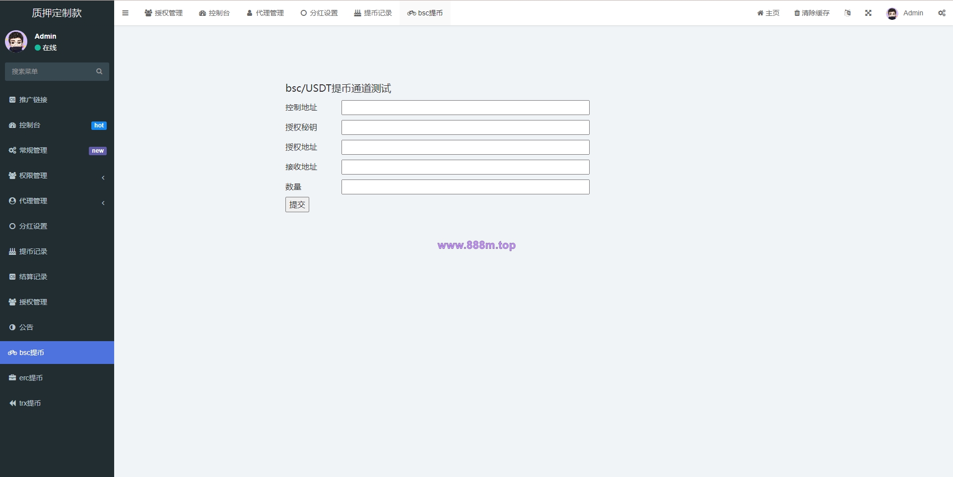
Task: Click the new badge beside 常规管理
Action: tap(98, 151)
